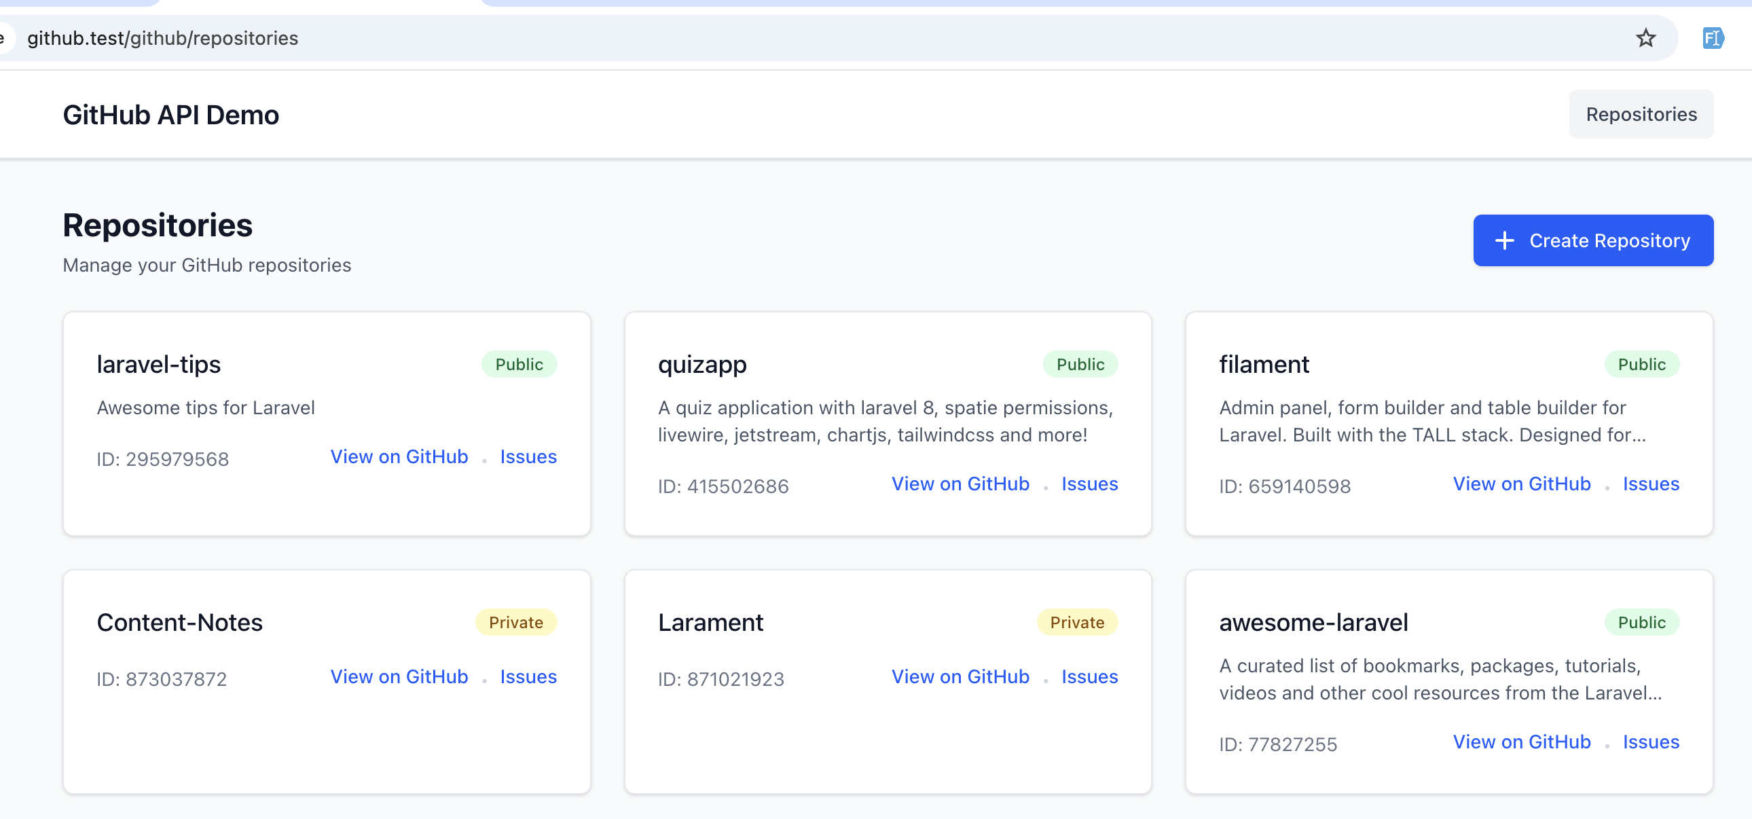Viewport: 1752px width, 819px height.
Task: Click ID: 659140598 text
Action: click(1285, 486)
